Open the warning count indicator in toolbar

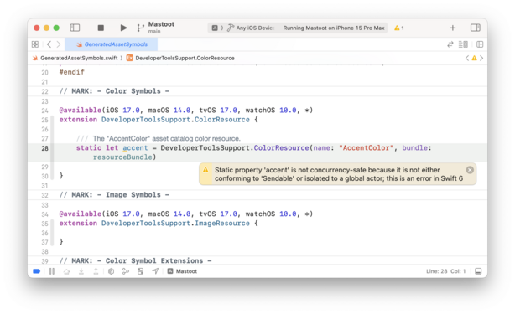(399, 28)
